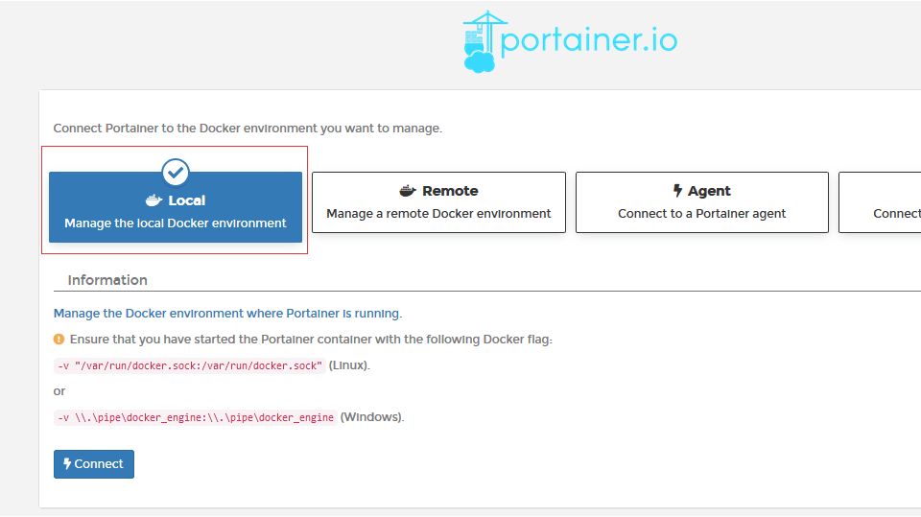Click the Docker whale icon beside Remote
The image size is (921, 517).
click(x=408, y=191)
